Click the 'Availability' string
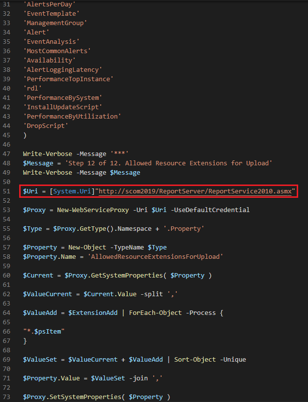This screenshot has width=308, height=402. (50, 60)
